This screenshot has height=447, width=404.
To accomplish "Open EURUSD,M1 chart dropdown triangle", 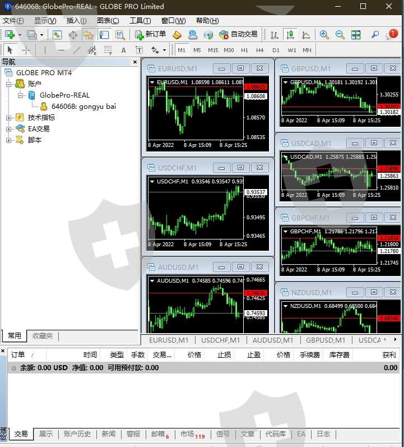I will (x=152, y=82).
